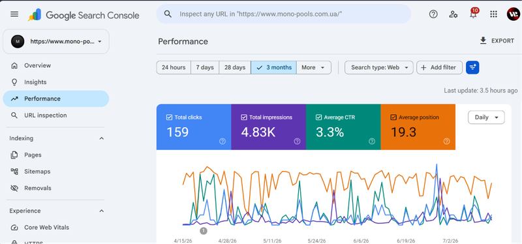Toggle the Total clicks checkbox

click(x=169, y=117)
